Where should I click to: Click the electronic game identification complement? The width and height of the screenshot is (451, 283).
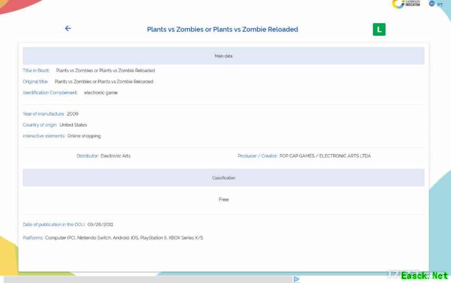pos(101,93)
